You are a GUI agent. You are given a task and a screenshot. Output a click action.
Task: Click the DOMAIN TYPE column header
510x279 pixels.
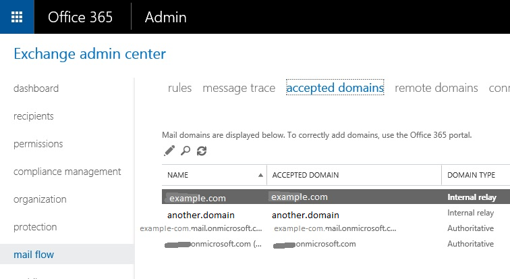coord(471,175)
